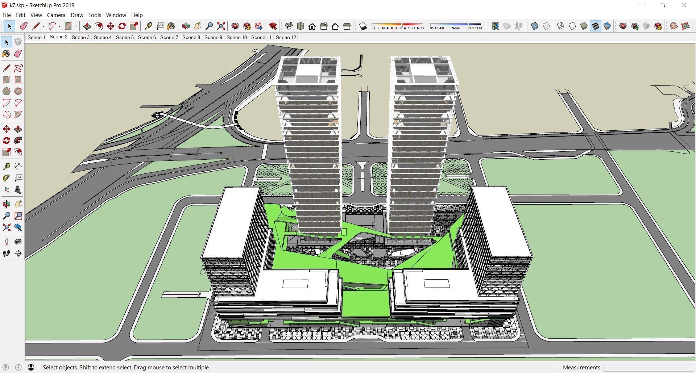Activate the Look Around eye tool
Viewport: 696px width, 373px height.
[x=18, y=242]
